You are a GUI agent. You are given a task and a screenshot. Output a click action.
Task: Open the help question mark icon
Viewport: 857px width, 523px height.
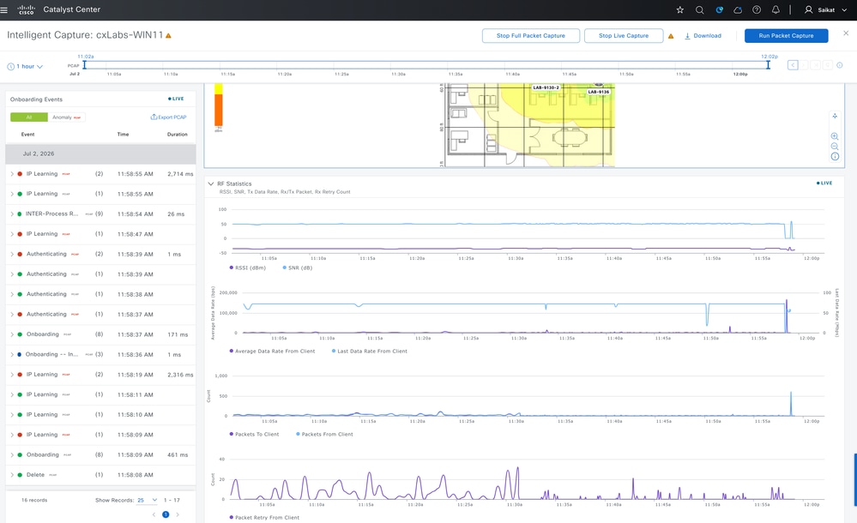coord(757,9)
